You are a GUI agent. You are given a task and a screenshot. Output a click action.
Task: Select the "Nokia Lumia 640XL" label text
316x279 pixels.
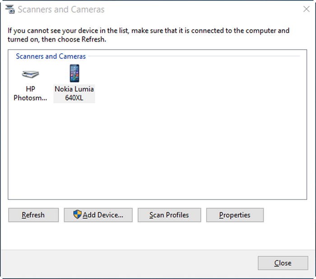coord(74,93)
